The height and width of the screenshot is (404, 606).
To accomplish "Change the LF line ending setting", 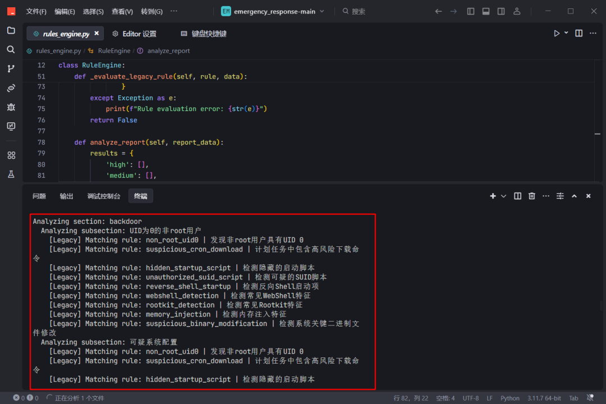I will point(490,398).
